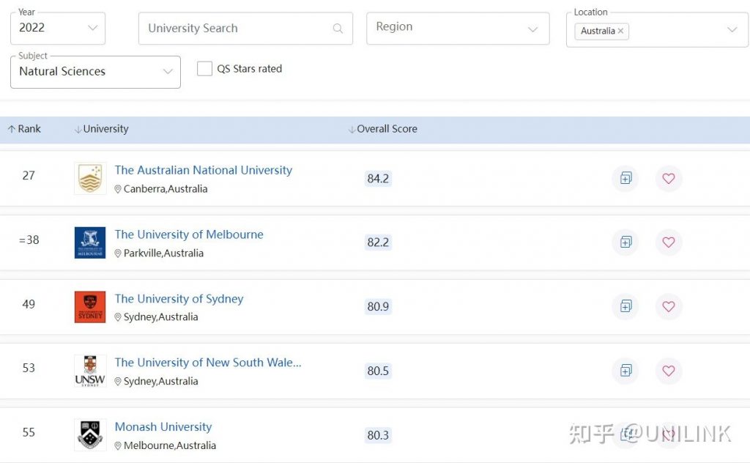Click the Melbourne,Australia location text

coord(170,445)
